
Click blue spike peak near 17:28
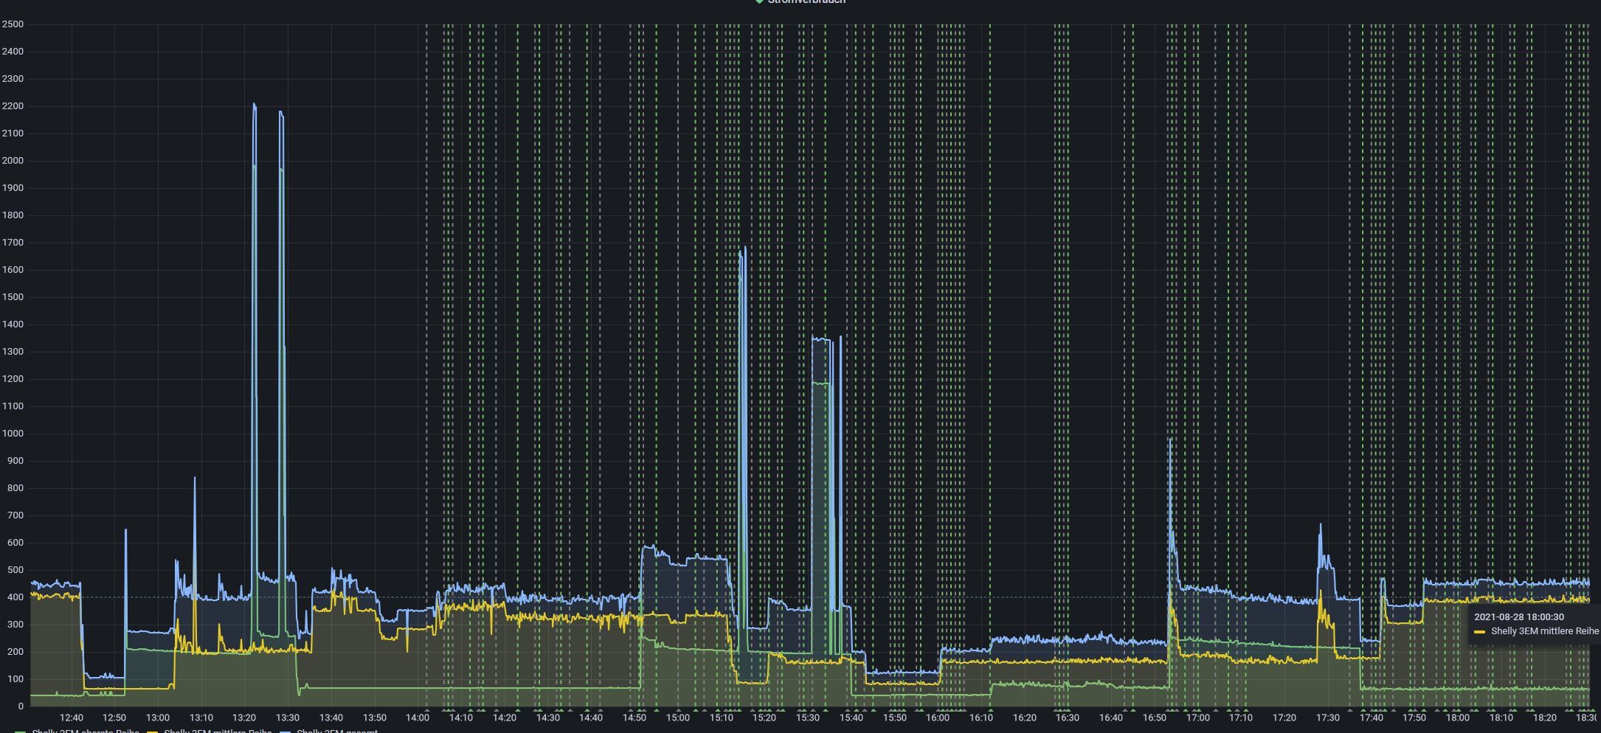point(1320,525)
